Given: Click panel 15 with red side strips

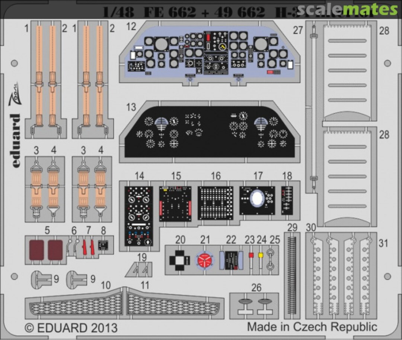Looking at the screenshot, I should [x=175, y=204].
